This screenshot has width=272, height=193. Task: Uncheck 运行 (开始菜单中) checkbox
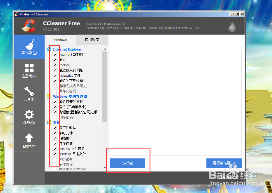point(55,107)
